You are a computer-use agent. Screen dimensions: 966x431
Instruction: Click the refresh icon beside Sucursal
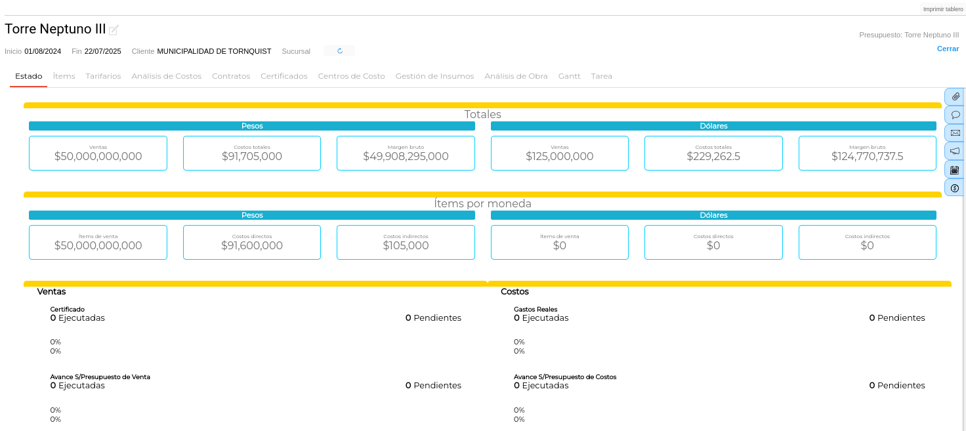[339, 51]
